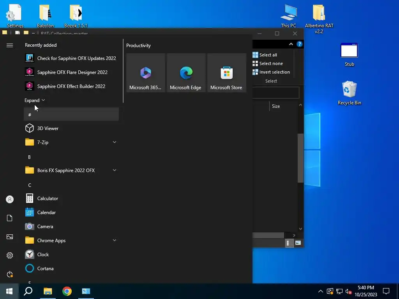The image size is (399, 299).
Task: Expand Chrome Apps folder
Action: point(115,240)
